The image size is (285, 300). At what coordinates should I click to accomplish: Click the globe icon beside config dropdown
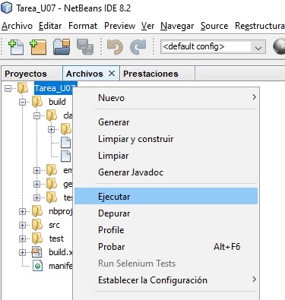279,46
